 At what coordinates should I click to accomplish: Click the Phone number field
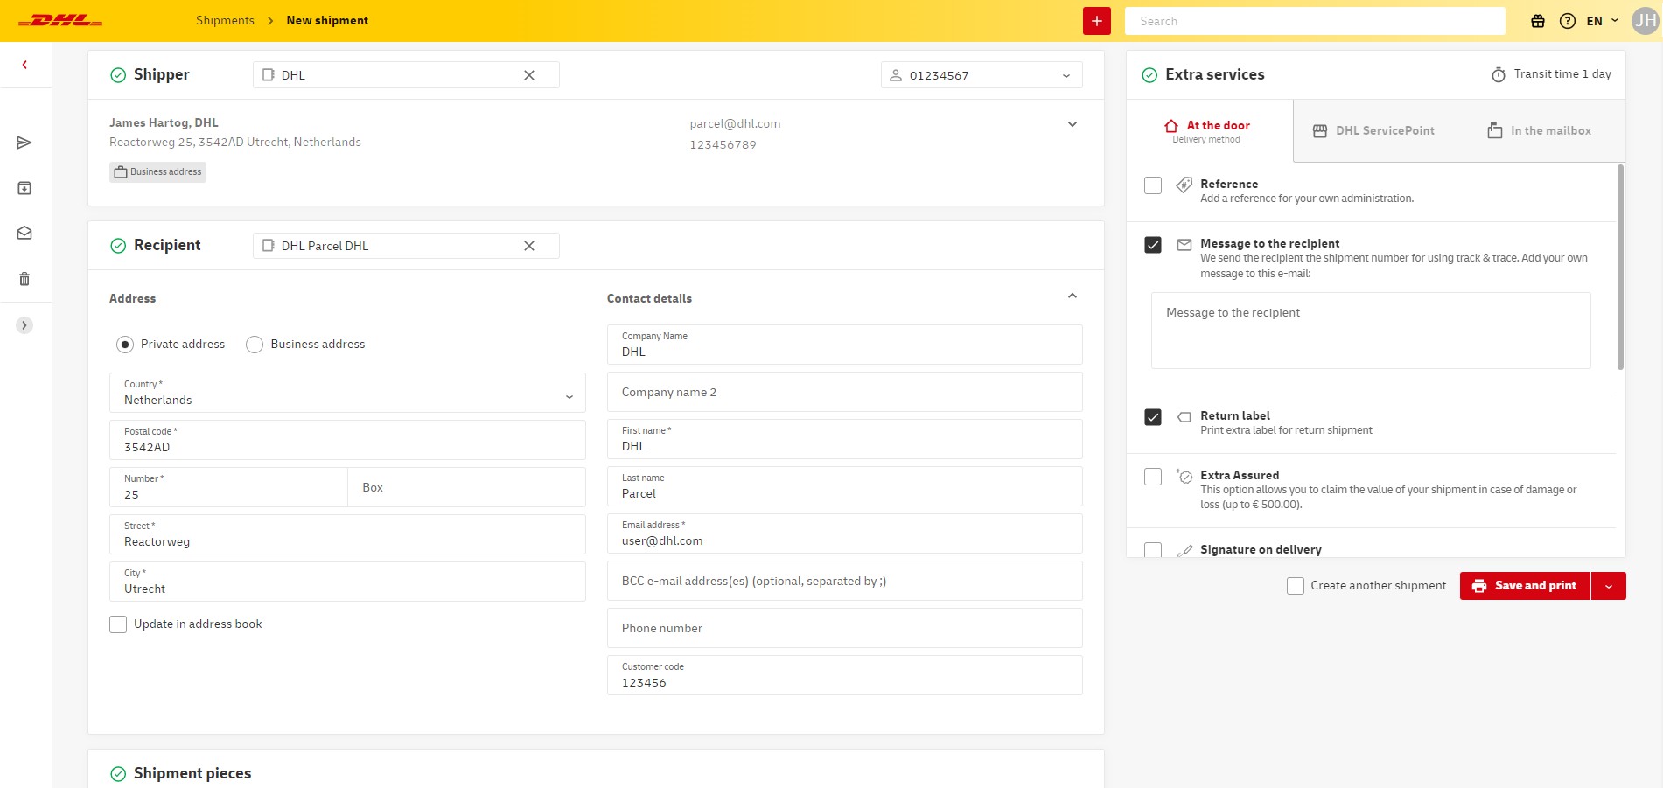tap(845, 628)
